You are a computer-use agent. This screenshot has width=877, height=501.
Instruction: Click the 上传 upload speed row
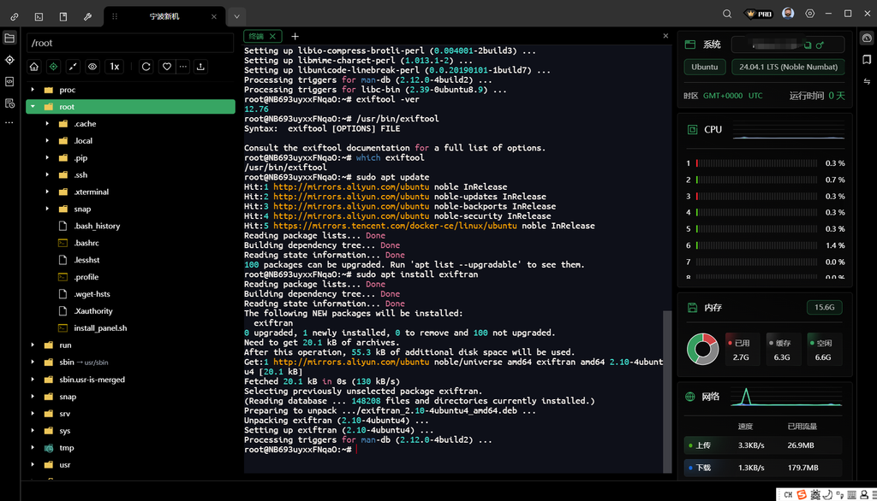pos(763,445)
